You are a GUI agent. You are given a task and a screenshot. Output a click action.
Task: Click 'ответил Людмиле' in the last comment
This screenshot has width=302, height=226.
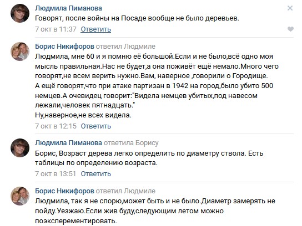[125, 191]
